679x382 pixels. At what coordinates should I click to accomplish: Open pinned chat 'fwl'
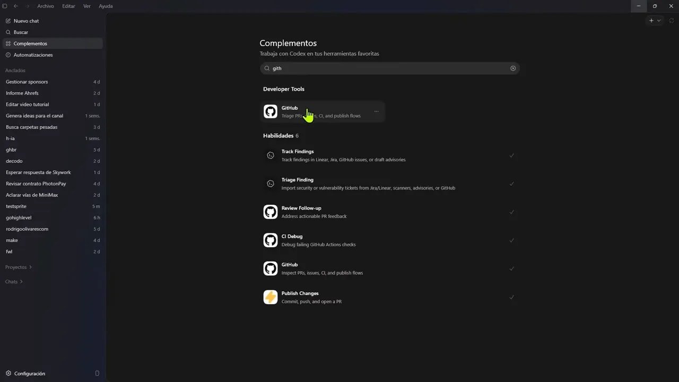coord(53,251)
